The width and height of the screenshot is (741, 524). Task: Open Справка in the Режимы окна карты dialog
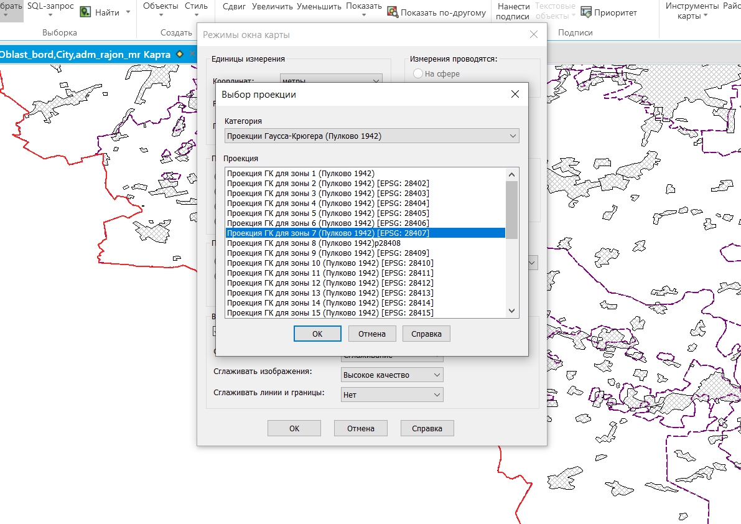click(x=427, y=428)
